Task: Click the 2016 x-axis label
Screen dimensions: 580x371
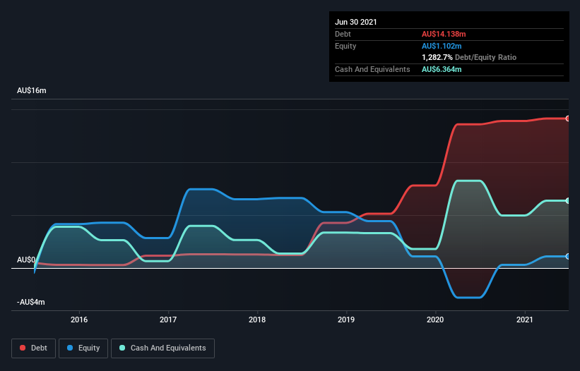Action: pyautogui.click(x=79, y=320)
